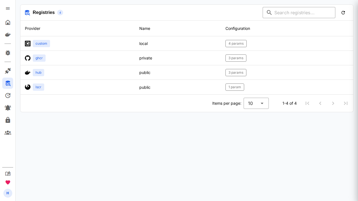The width and height of the screenshot is (358, 201).
Task: Open the plug Agents sidebar icon
Action: point(8,71)
